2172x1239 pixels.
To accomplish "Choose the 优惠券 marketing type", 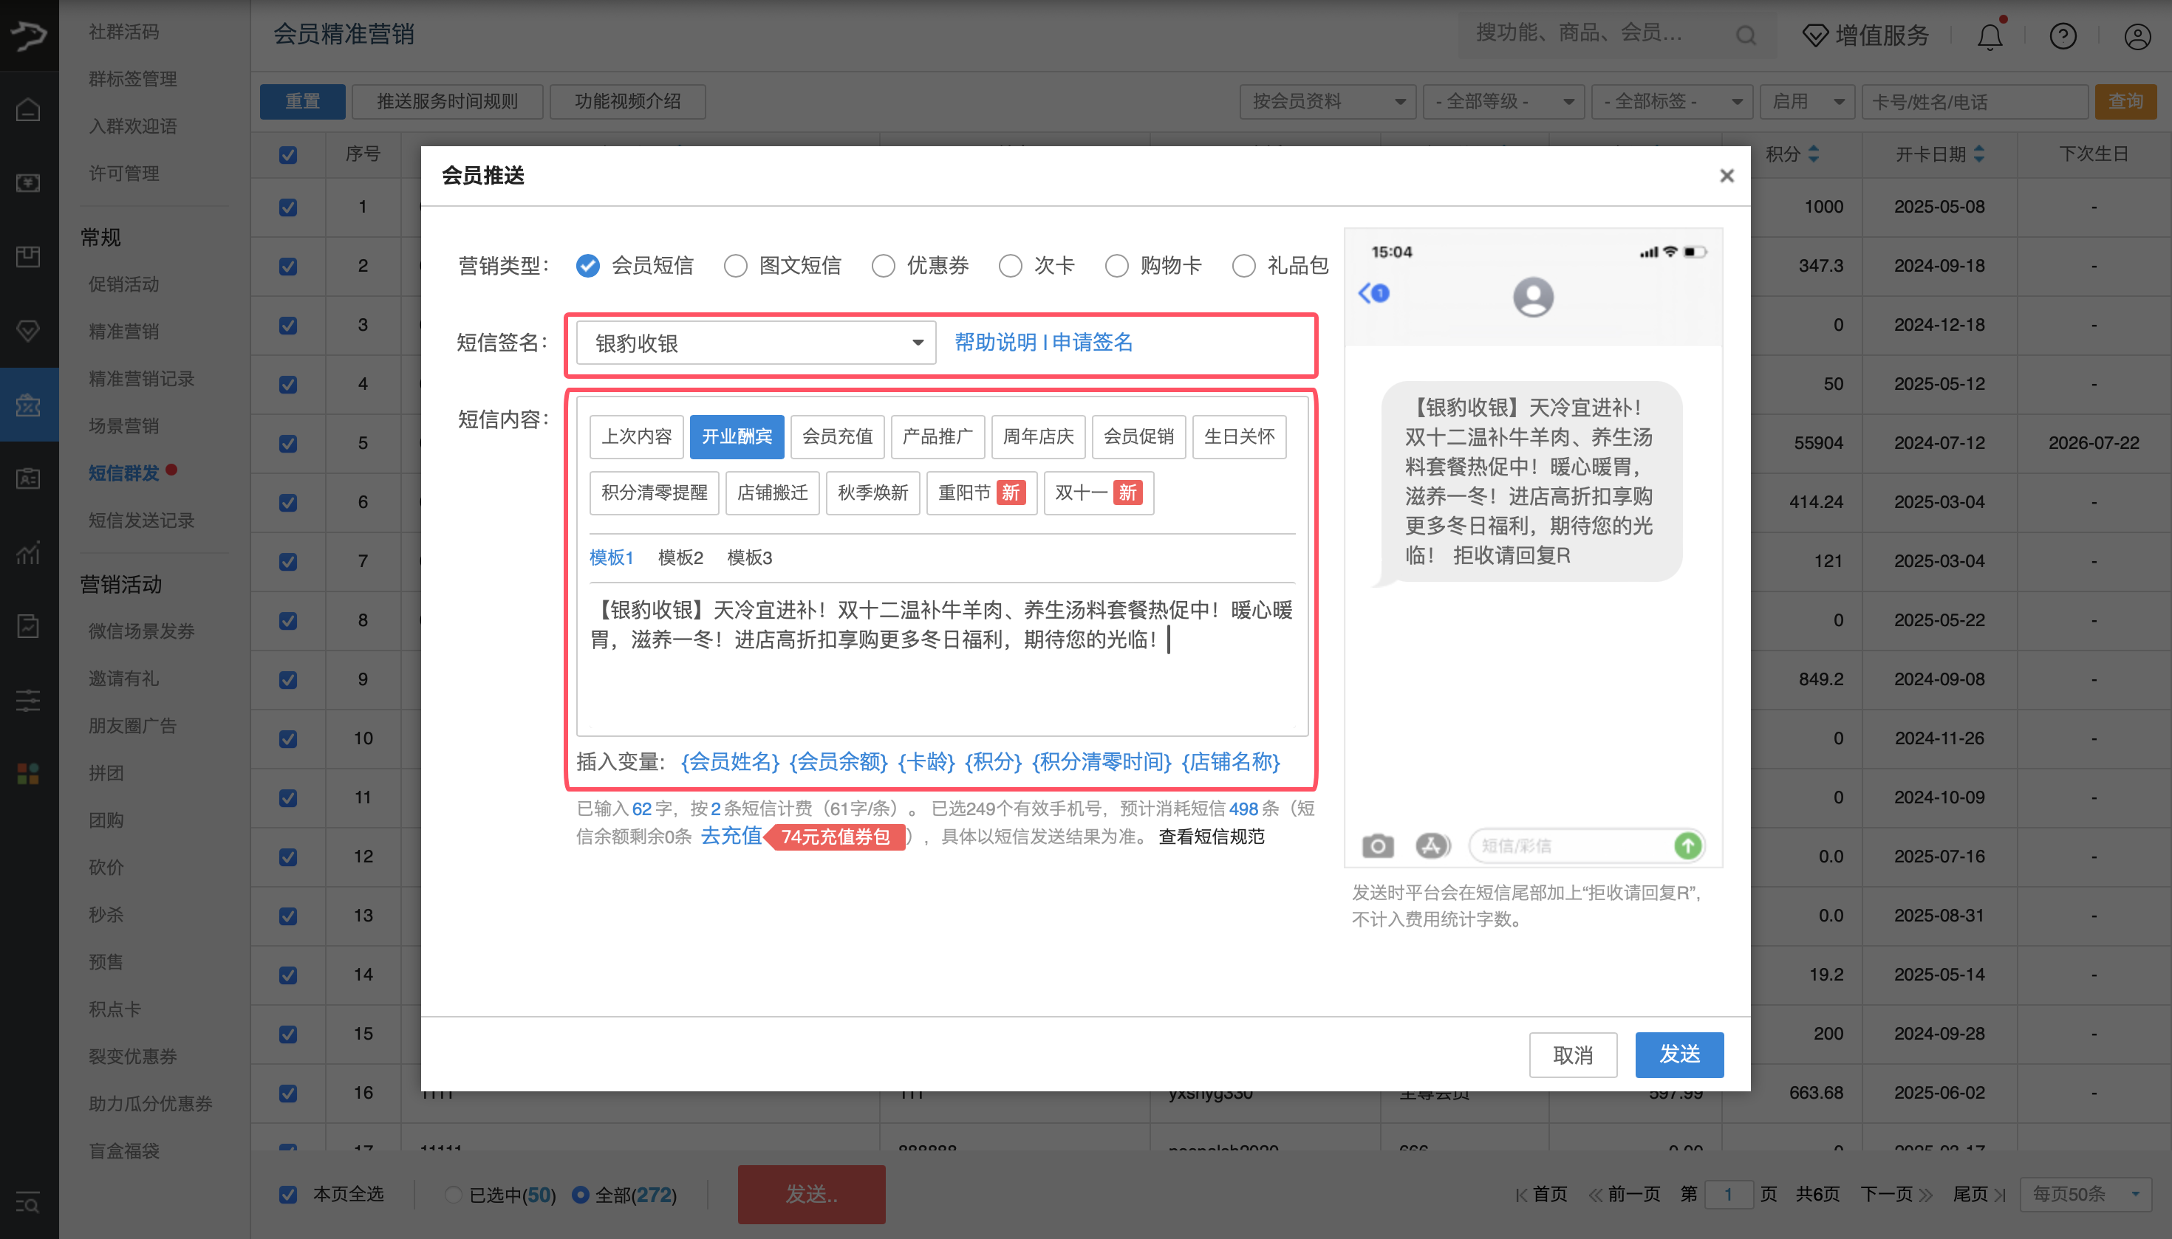I will 884,267.
